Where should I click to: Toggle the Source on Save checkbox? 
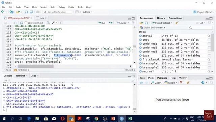[x=26, y=23]
